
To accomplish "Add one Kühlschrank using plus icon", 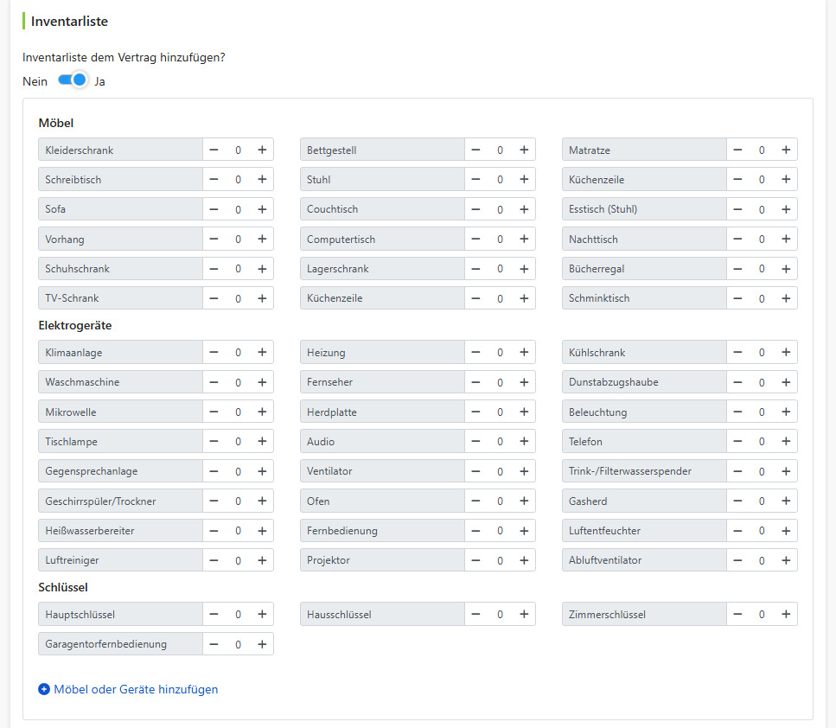I will click(x=785, y=352).
